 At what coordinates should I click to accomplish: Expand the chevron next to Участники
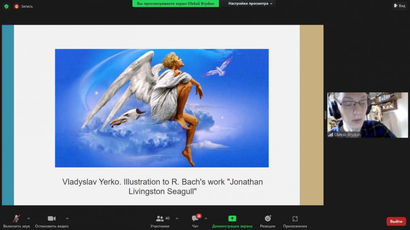point(177,218)
